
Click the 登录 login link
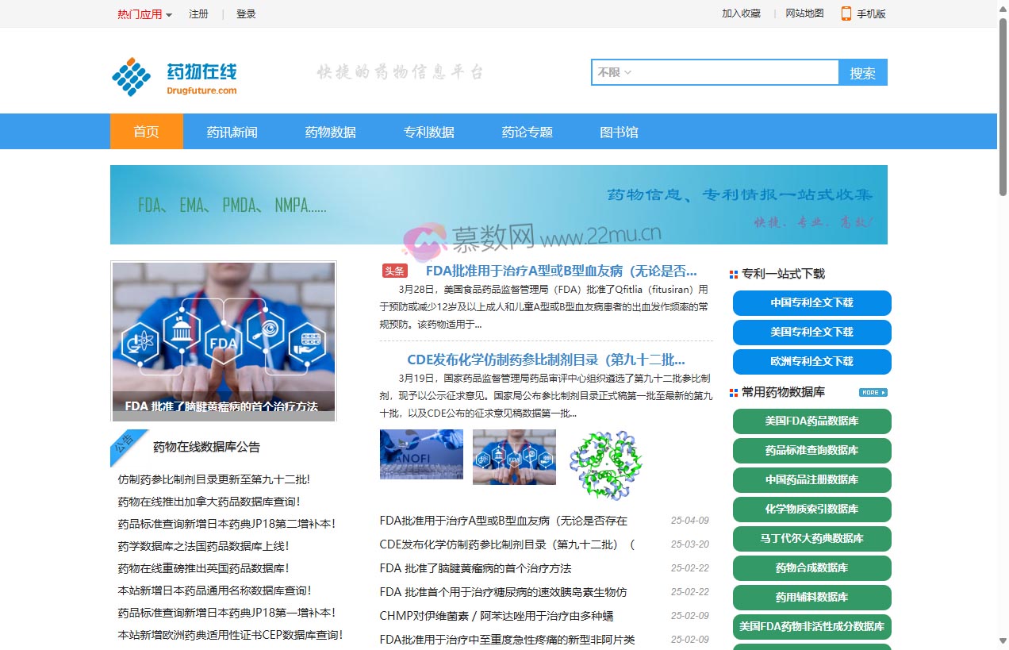tap(246, 14)
